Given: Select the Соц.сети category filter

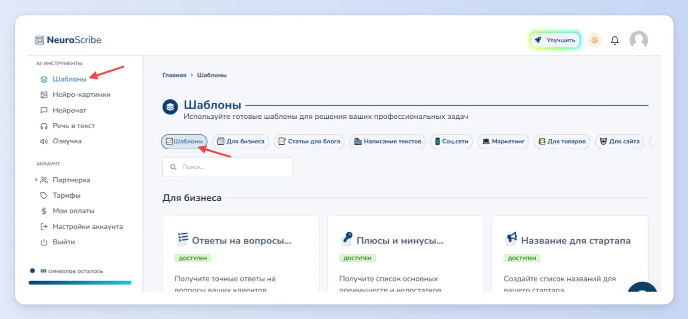Looking at the screenshot, I should [x=452, y=141].
